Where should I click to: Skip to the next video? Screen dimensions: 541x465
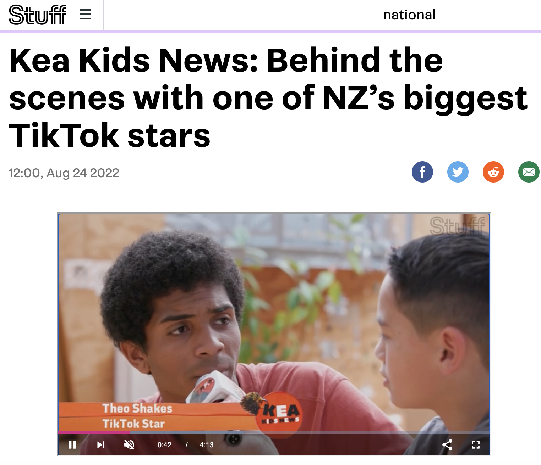tap(101, 445)
